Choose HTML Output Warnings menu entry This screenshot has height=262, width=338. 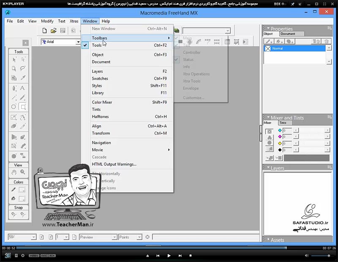click(127, 164)
